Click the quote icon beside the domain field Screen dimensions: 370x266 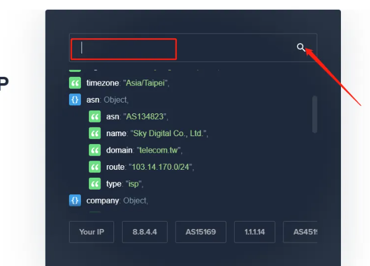click(x=95, y=150)
